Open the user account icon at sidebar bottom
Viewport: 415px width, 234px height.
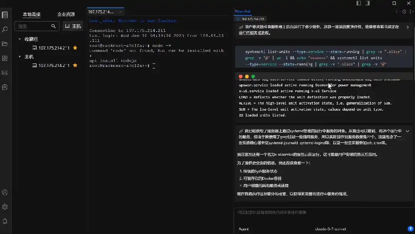click(5, 192)
